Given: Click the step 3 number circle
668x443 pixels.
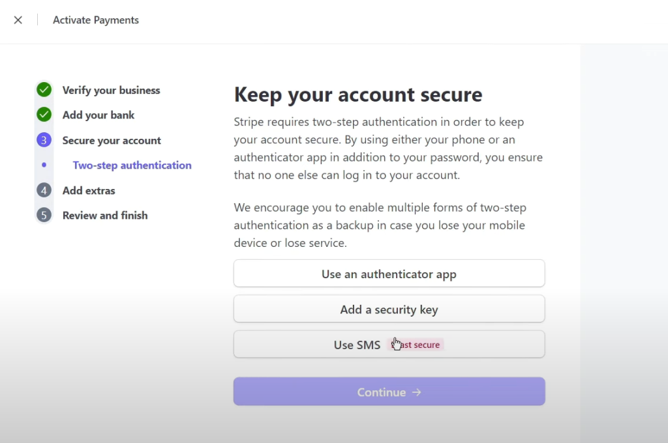Looking at the screenshot, I should coord(44,140).
